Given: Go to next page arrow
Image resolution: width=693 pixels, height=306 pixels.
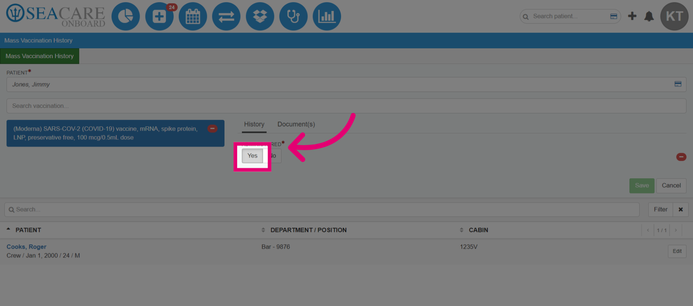Looking at the screenshot, I should (x=676, y=230).
